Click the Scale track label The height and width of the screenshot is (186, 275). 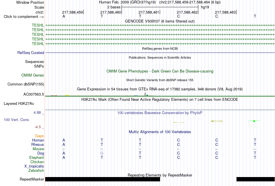tap(39, 7)
